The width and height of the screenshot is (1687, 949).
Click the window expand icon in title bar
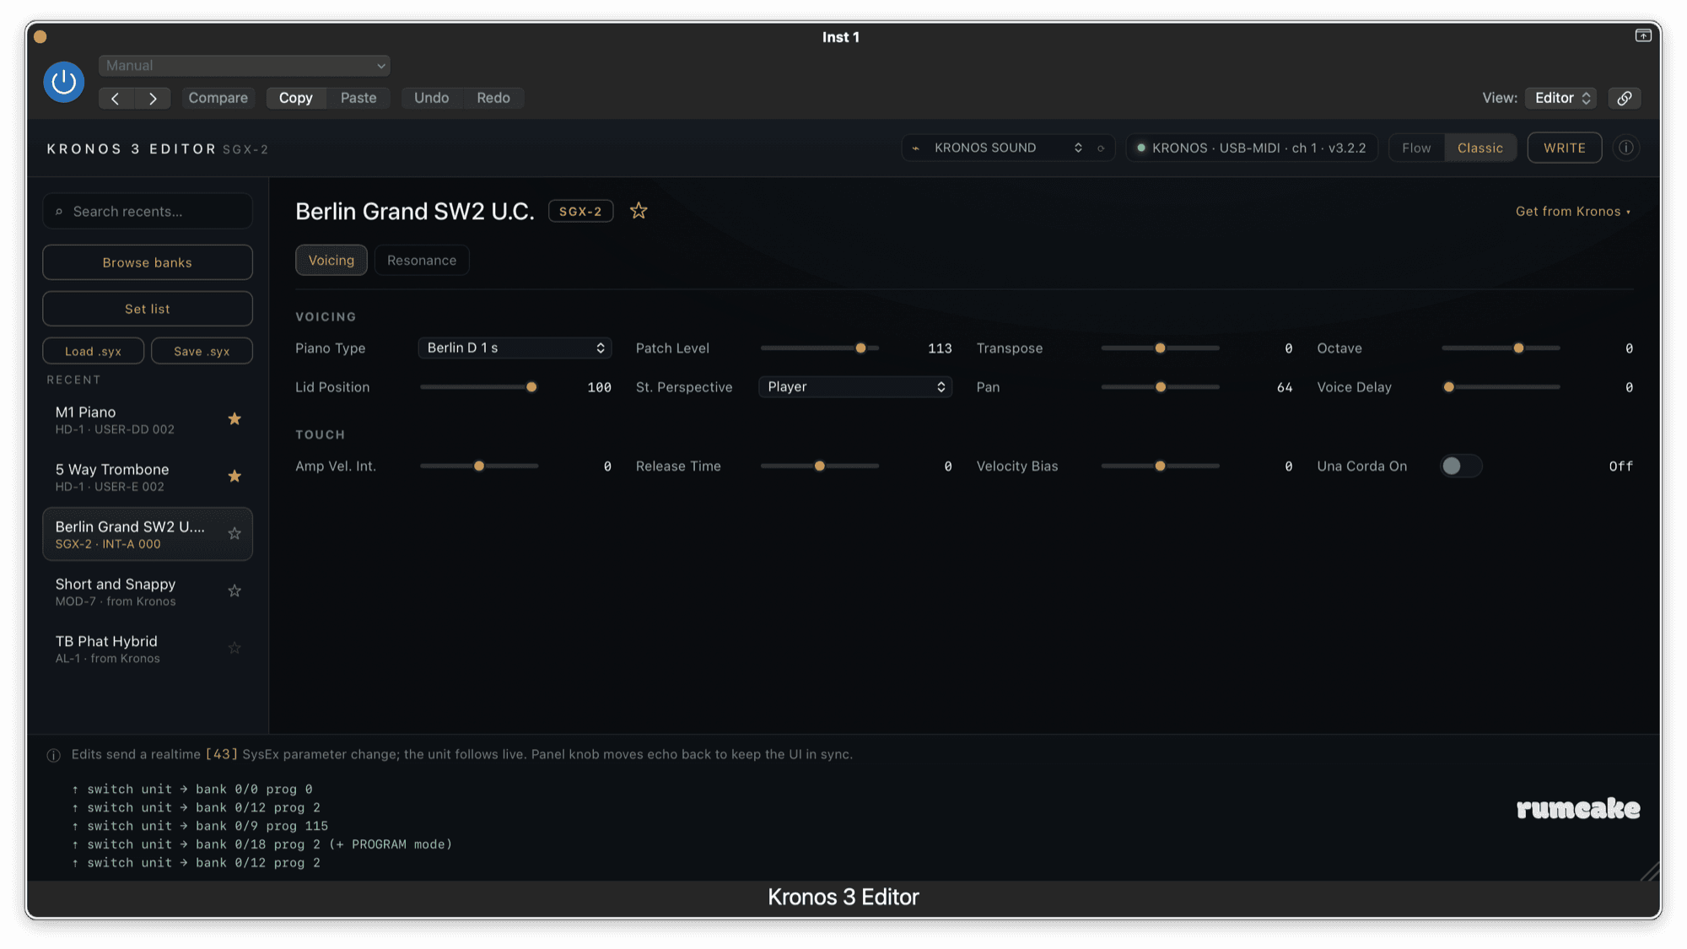1643,35
